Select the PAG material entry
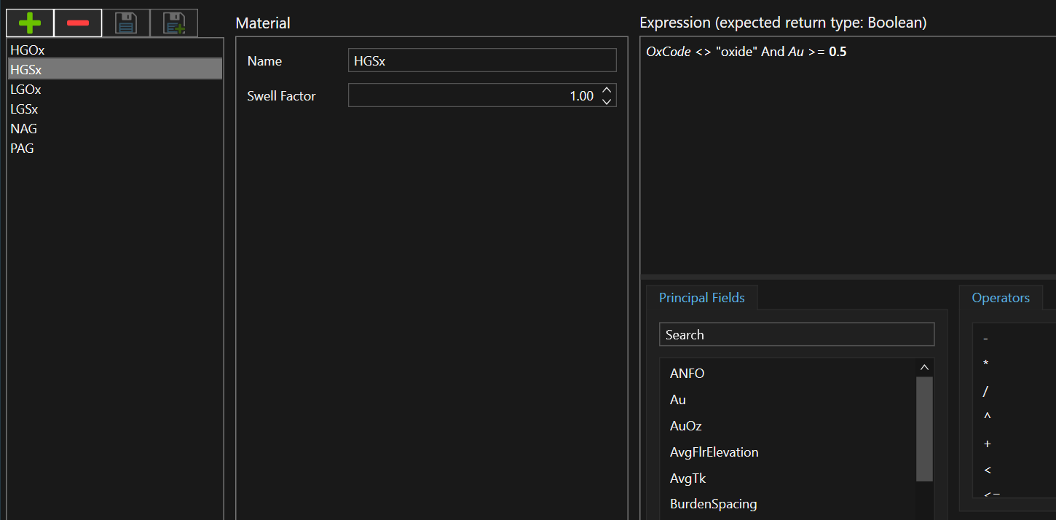Viewport: 1056px width, 520px height. [23, 149]
